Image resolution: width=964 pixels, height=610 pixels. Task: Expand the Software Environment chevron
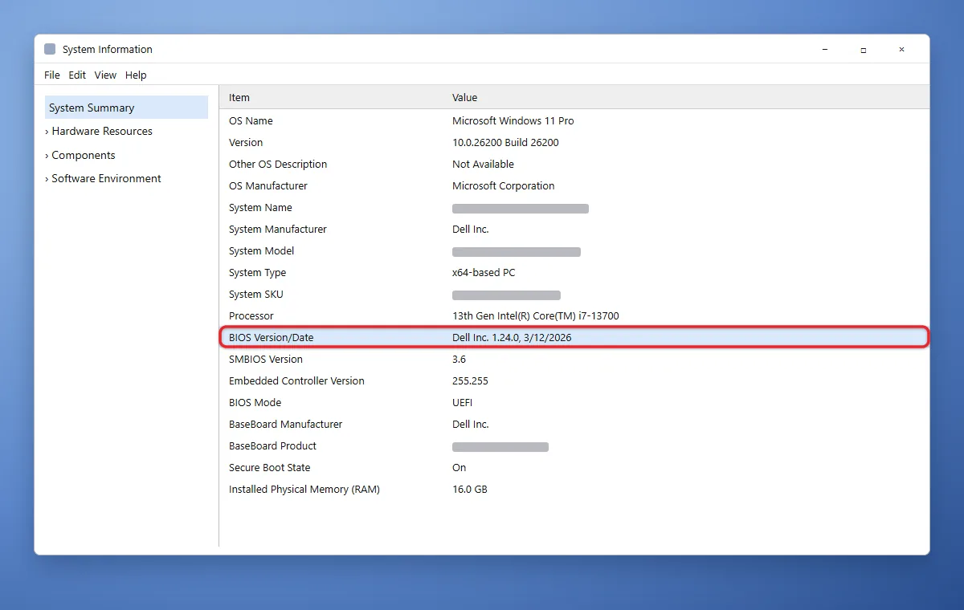pos(47,179)
